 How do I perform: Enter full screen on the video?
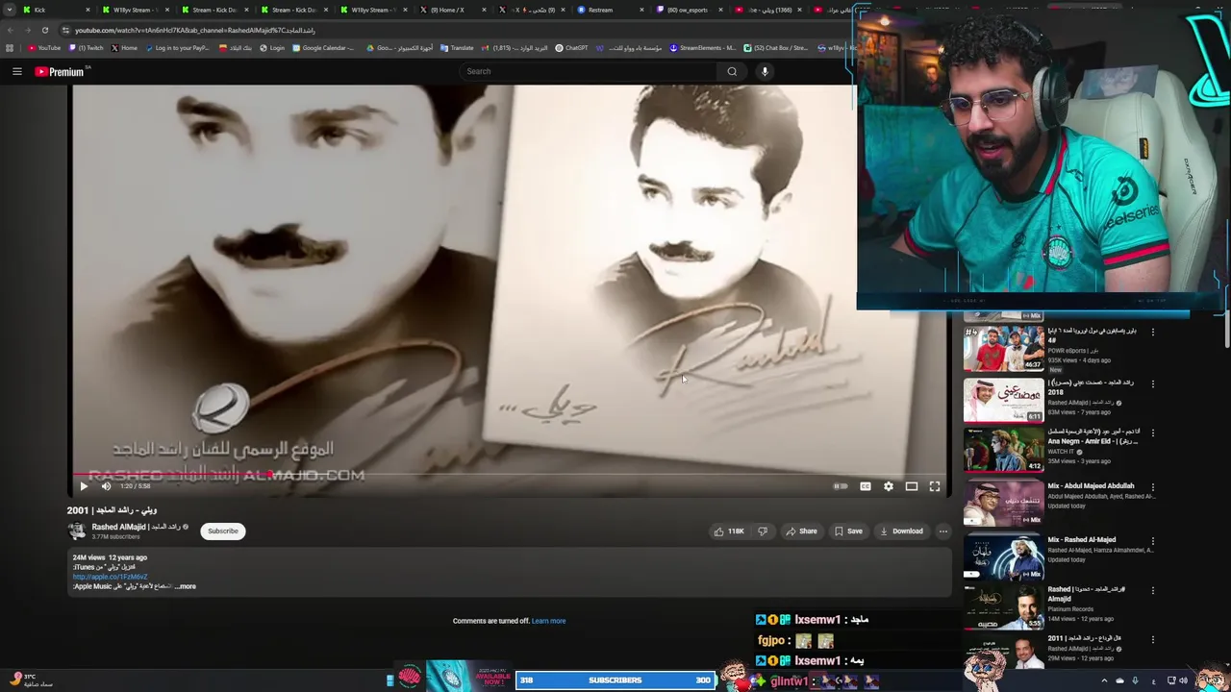934,486
